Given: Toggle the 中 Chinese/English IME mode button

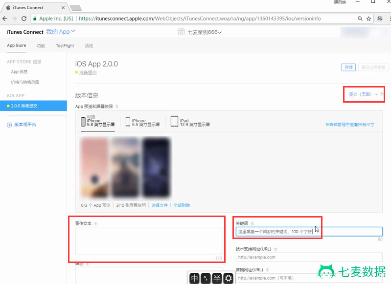Looking at the screenshot, I should tap(194, 278).
